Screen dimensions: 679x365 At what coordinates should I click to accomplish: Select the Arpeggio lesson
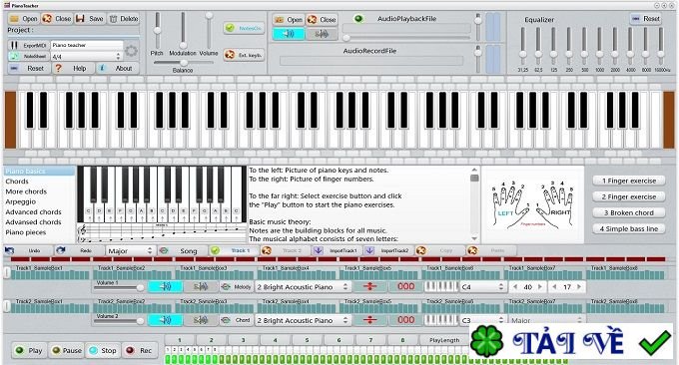point(39,202)
